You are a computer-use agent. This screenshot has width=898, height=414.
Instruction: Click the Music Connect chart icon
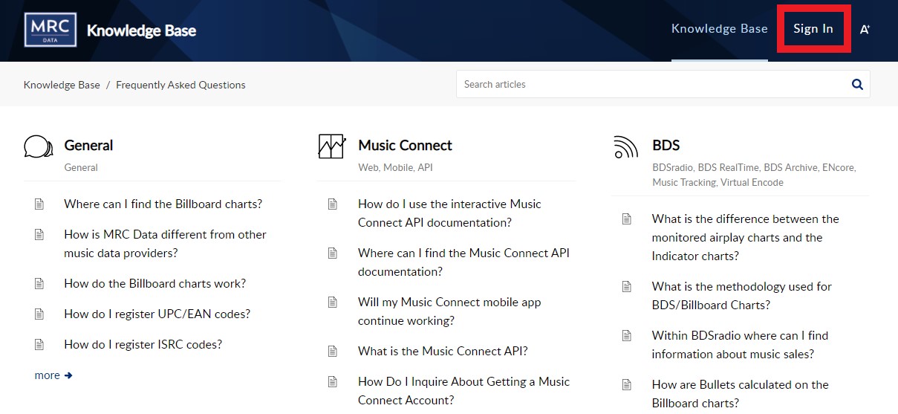[332, 146]
